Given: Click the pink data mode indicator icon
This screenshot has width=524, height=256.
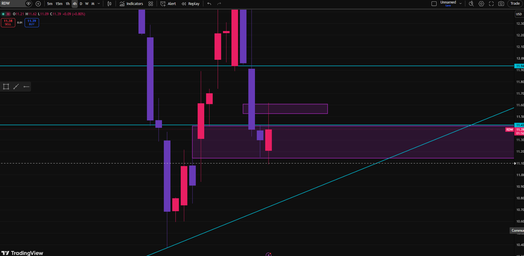Looking at the screenshot, I should [8, 14].
